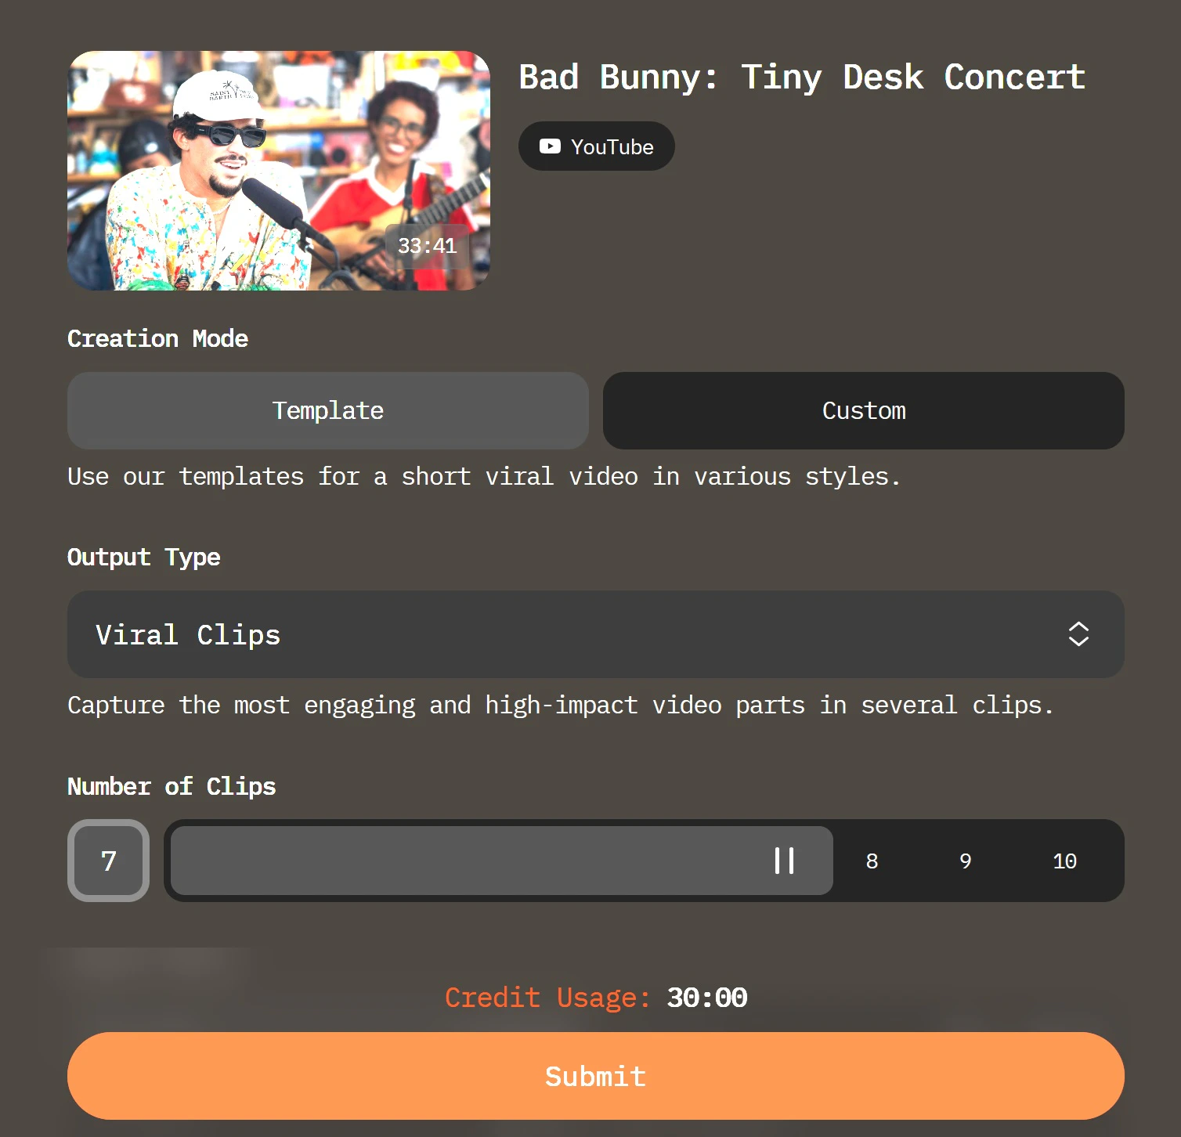The image size is (1181, 1137).
Task: Open the Viral Clips output type dropdown
Action: tap(595, 634)
